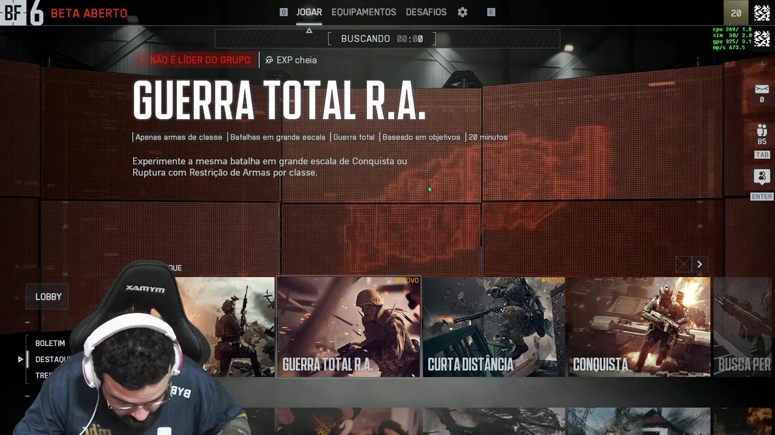Open the mail inbox envelope icon

[762, 89]
